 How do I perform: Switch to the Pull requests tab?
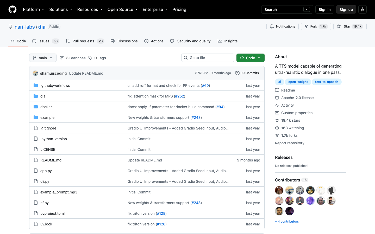[85, 41]
